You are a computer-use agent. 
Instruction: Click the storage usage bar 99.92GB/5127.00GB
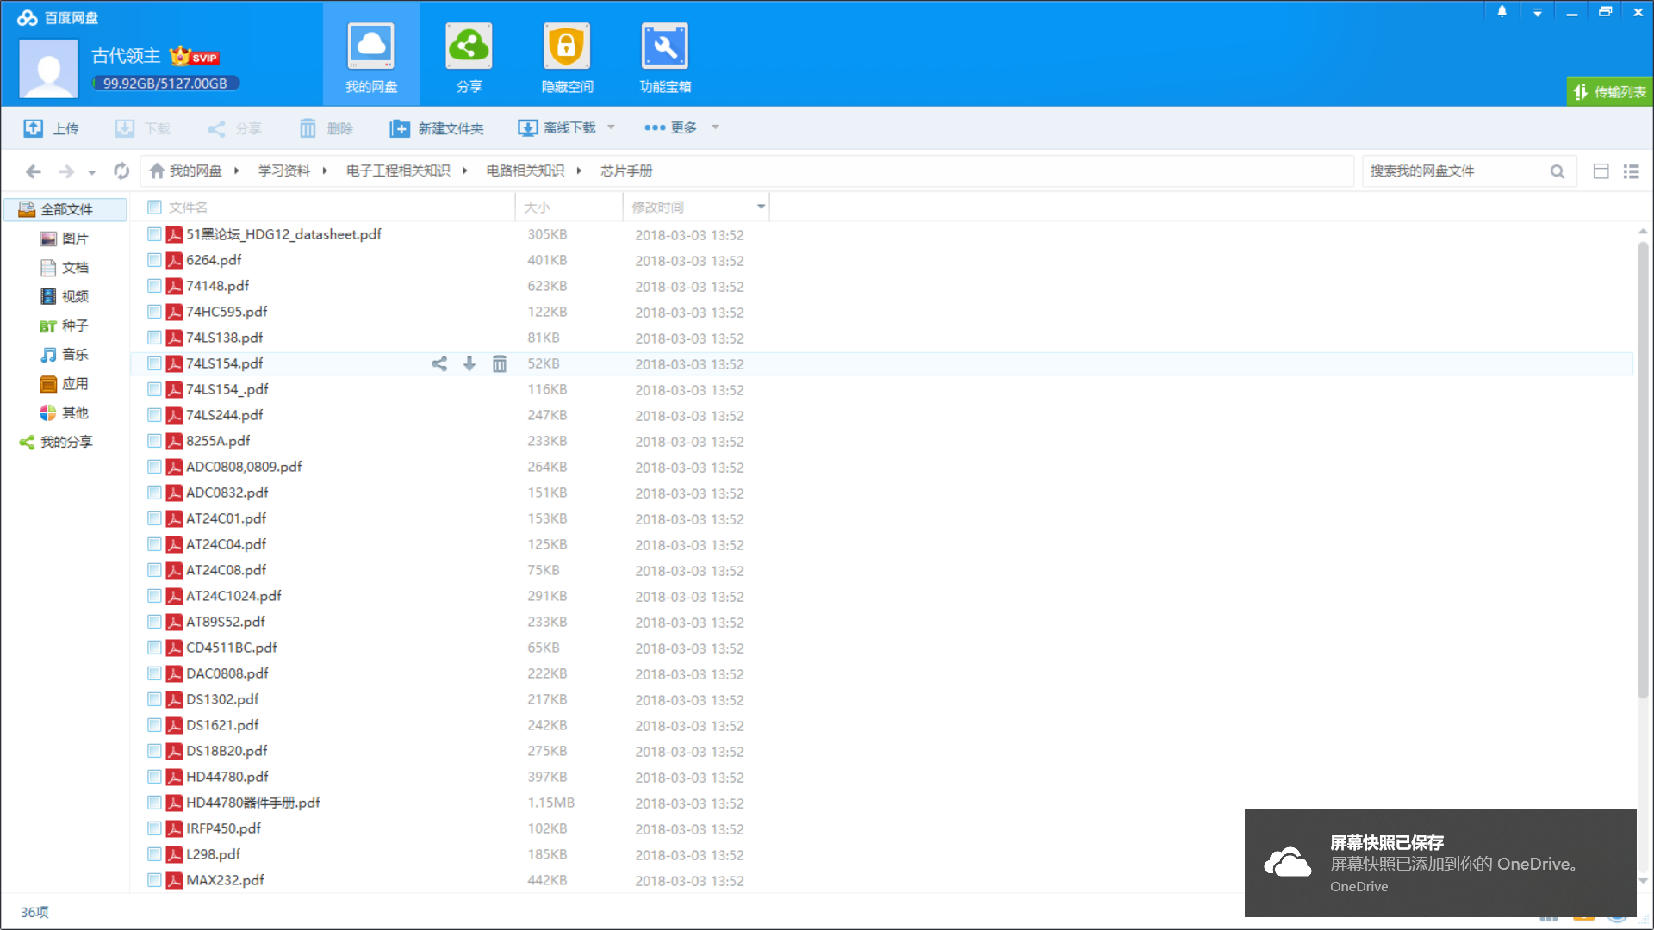(x=165, y=84)
